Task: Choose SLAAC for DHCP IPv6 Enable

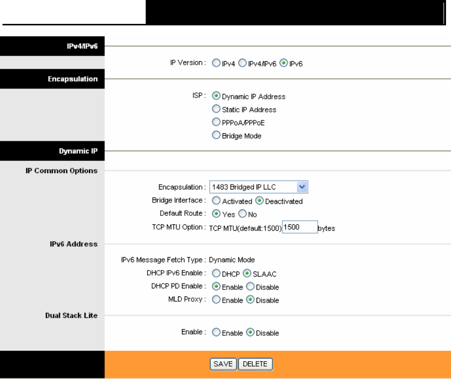Action: click(x=247, y=273)
